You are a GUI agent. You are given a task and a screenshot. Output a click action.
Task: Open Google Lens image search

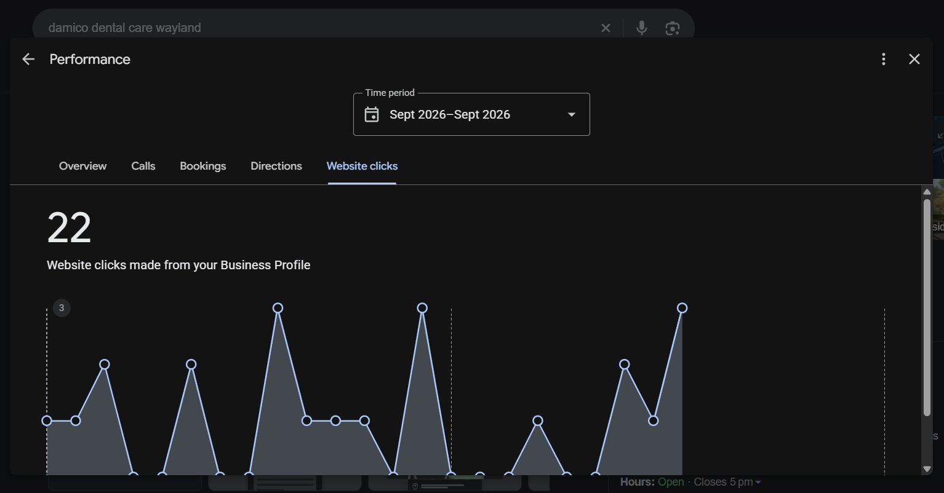point(672,28)
